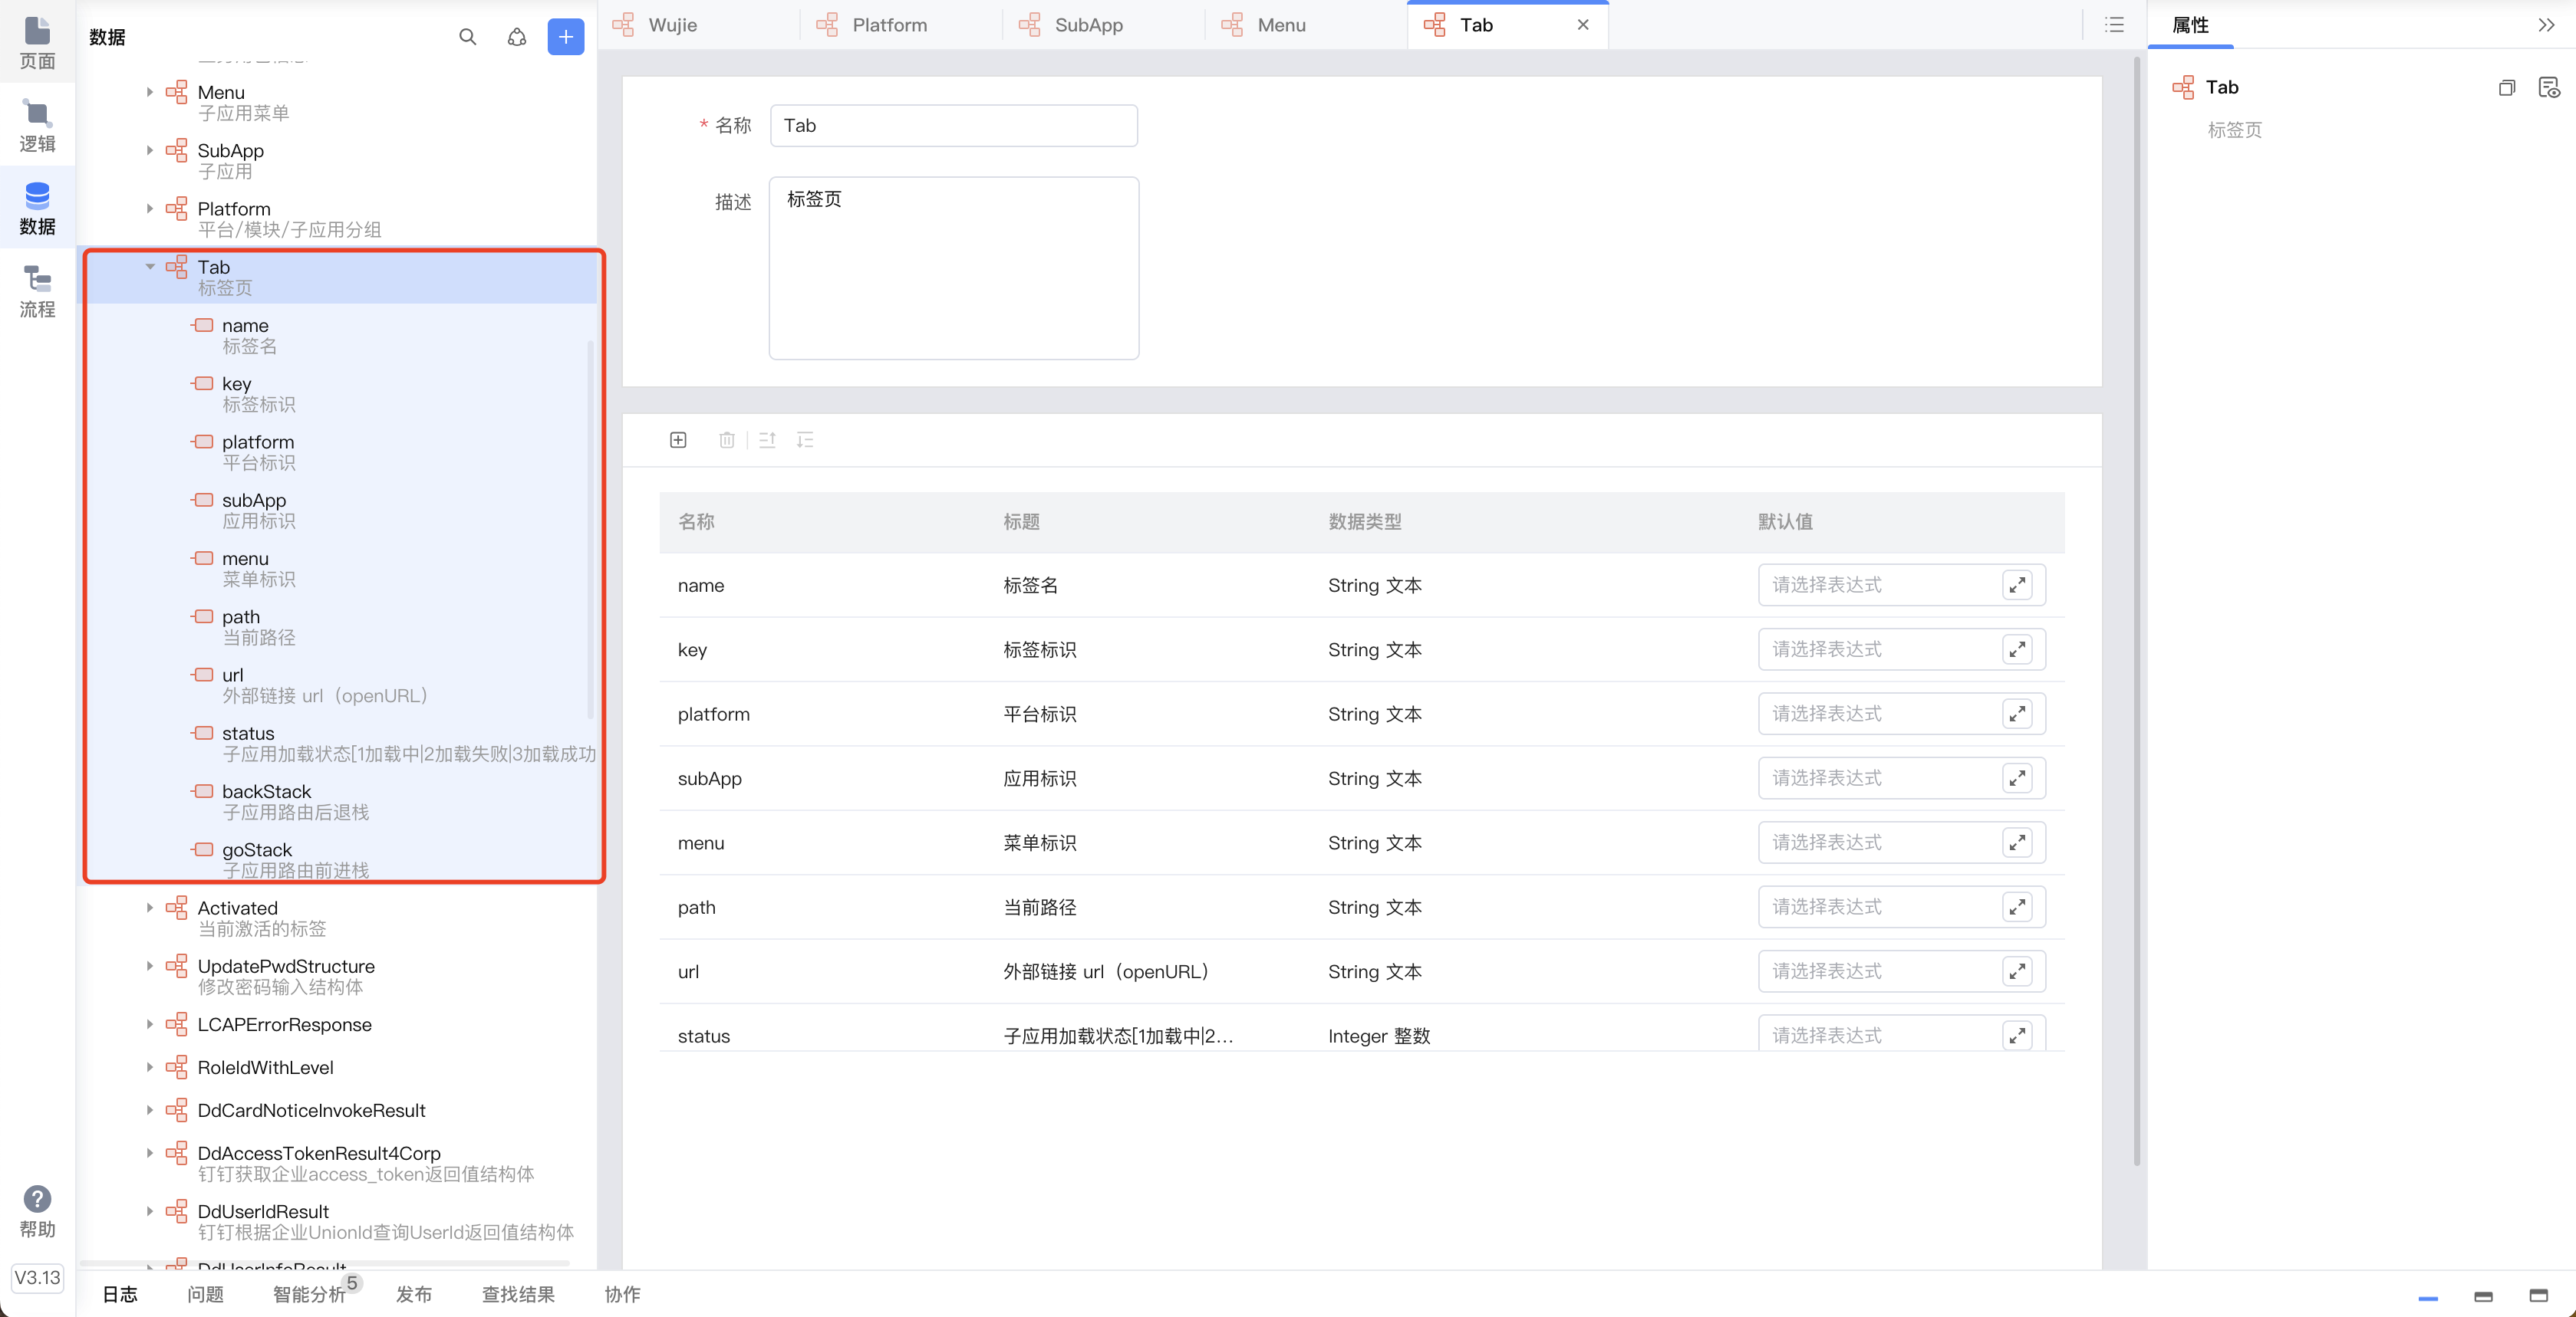Open the 流程 sidebar section
This screenshot has width=2576, height=1317.
tap(37, 291)
